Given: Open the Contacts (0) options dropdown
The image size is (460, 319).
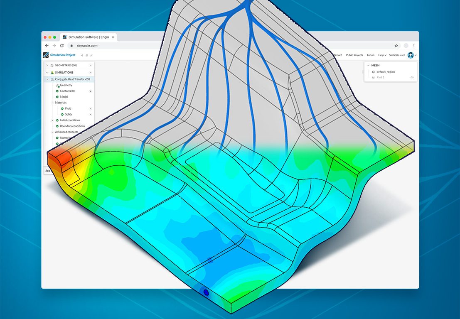Looking at the screenshot, I should tap(90, 91).
